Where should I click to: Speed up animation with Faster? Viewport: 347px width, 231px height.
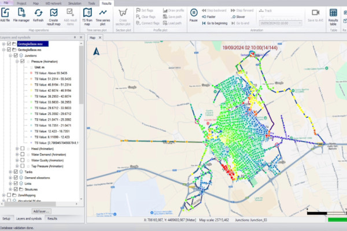(x=209, y=17)
